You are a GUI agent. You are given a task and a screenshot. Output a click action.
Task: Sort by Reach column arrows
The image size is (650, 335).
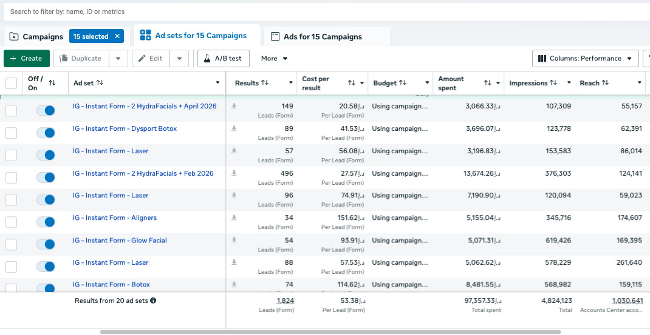coord(605,83)
